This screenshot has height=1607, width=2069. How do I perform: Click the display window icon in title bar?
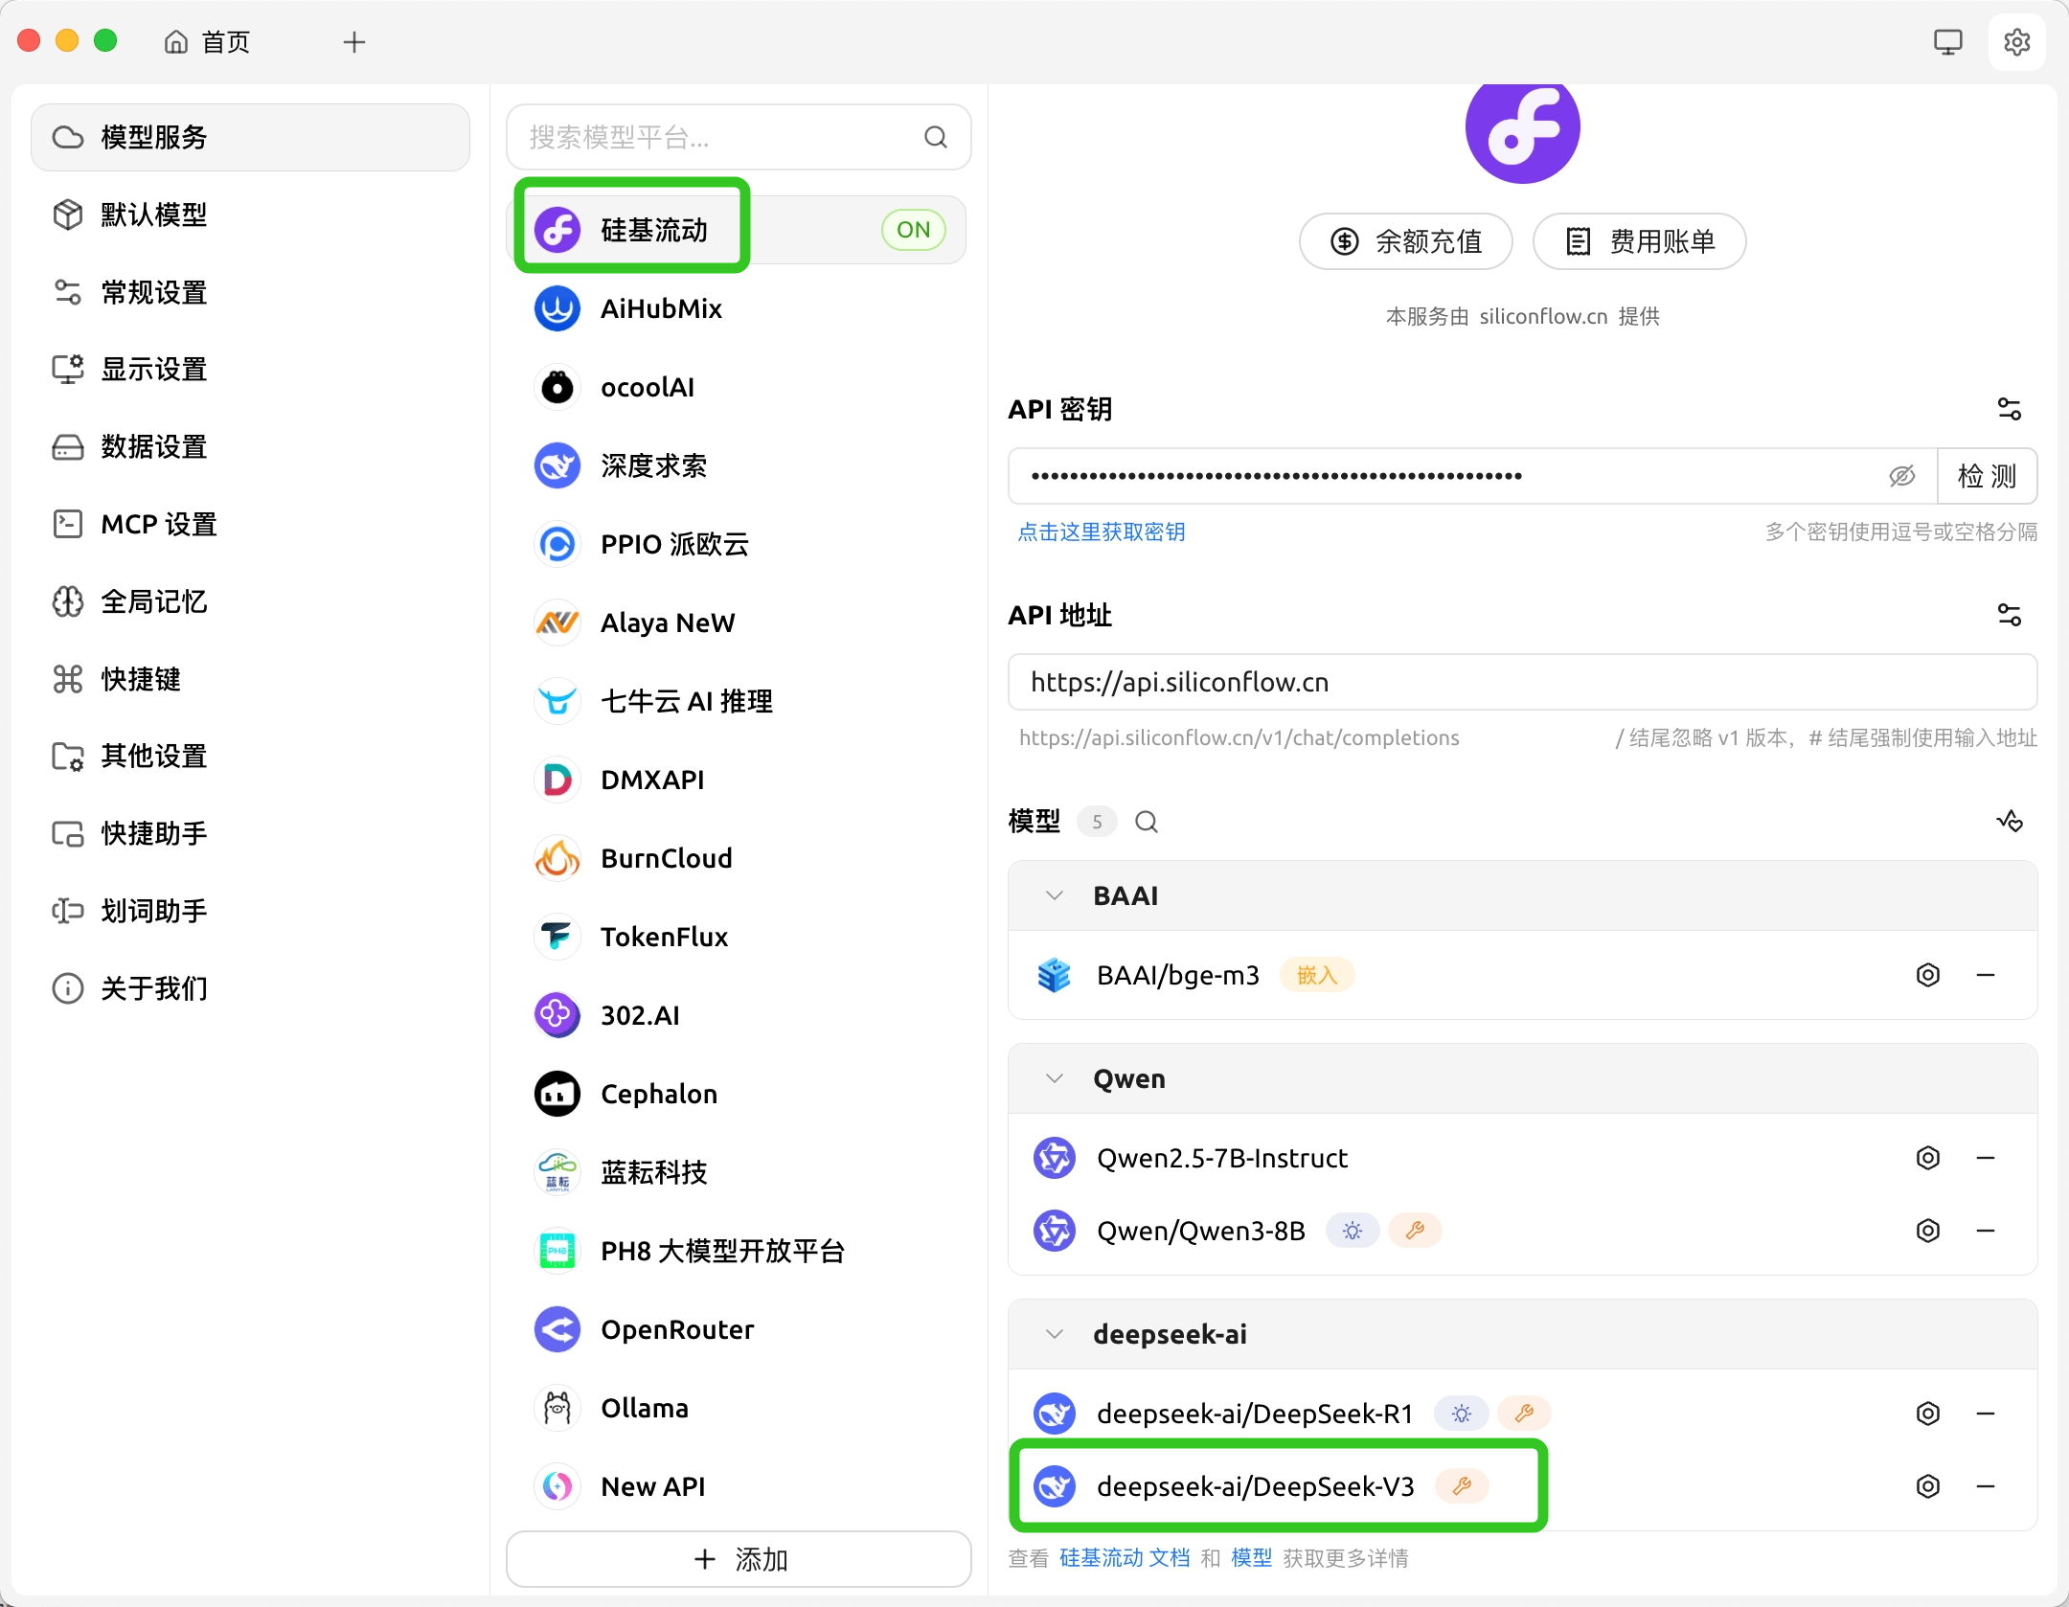pos(1947,42)
